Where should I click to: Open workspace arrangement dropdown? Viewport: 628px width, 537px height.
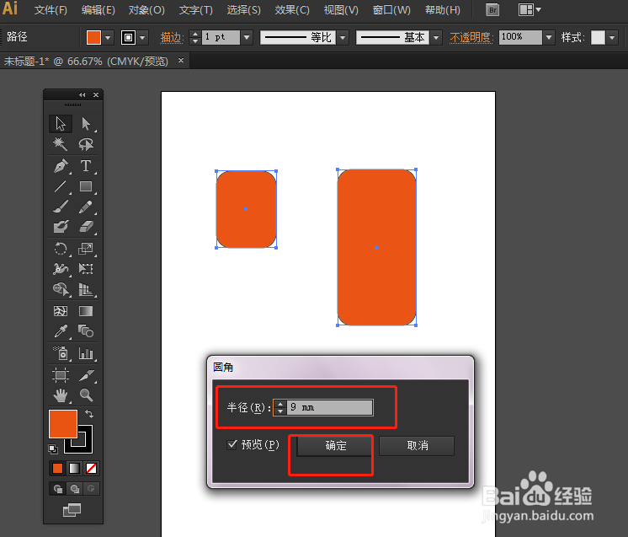[530, 9]
